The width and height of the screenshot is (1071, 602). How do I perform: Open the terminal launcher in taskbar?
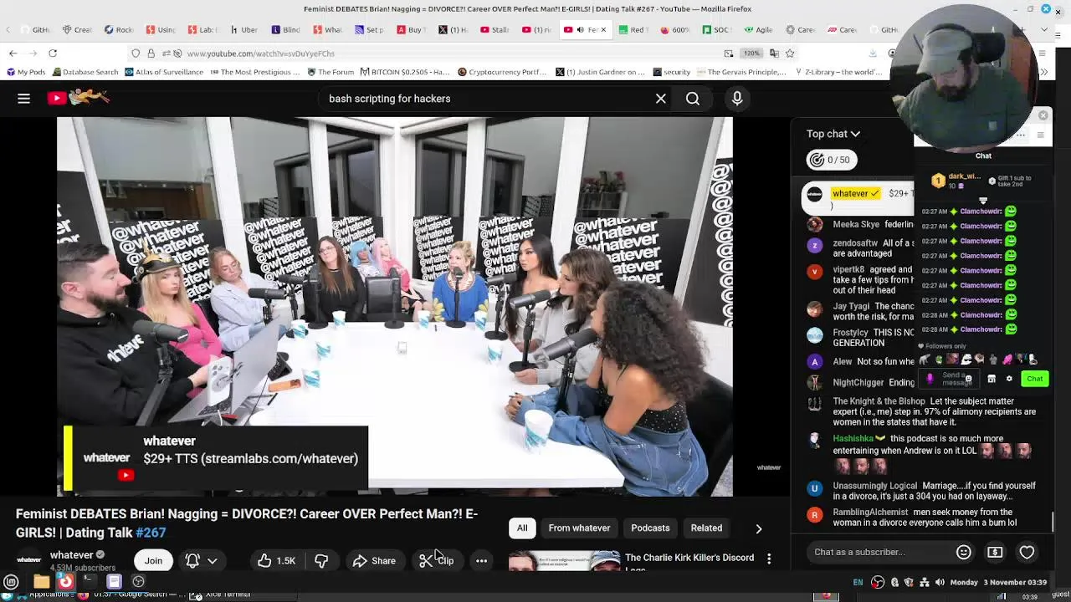89,582
